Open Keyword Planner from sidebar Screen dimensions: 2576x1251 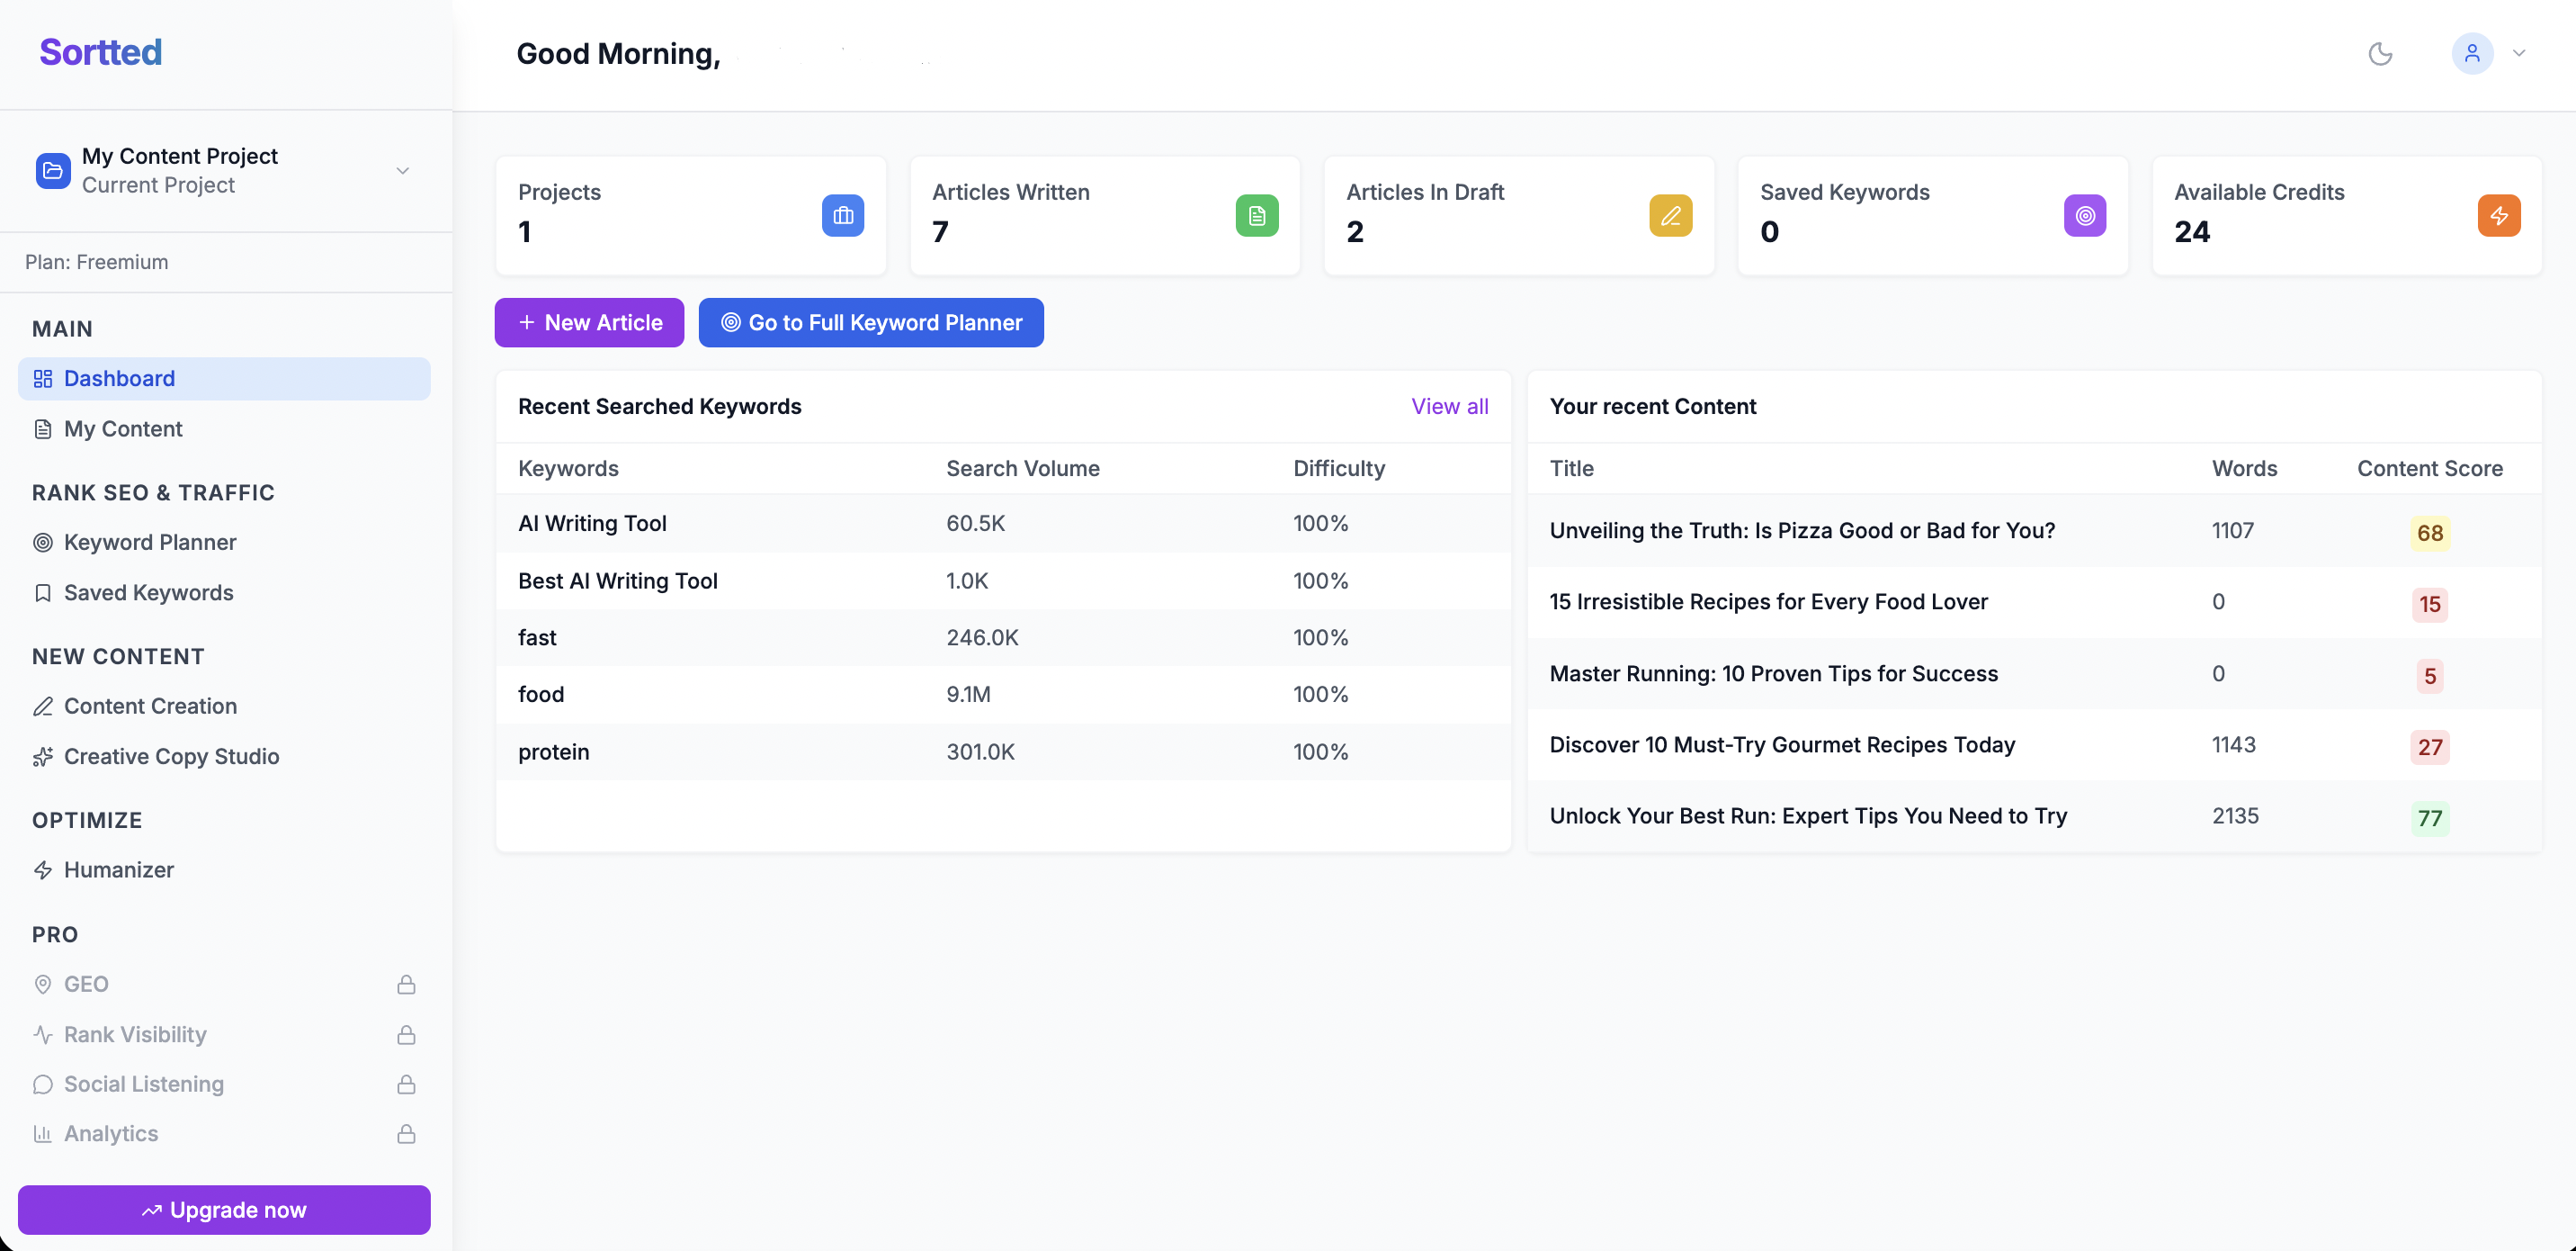(224, 543)
